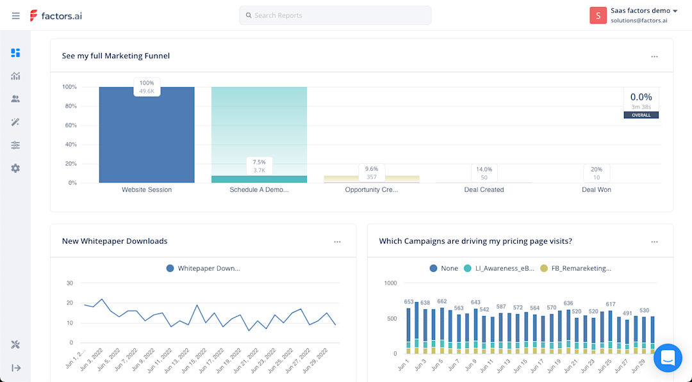Image resolution: width=692 pixels, height=382 pixels.
Task: Open the wrench tools icon at sidebar bottom
Action: pyautogui.click(x=15, y=344)
